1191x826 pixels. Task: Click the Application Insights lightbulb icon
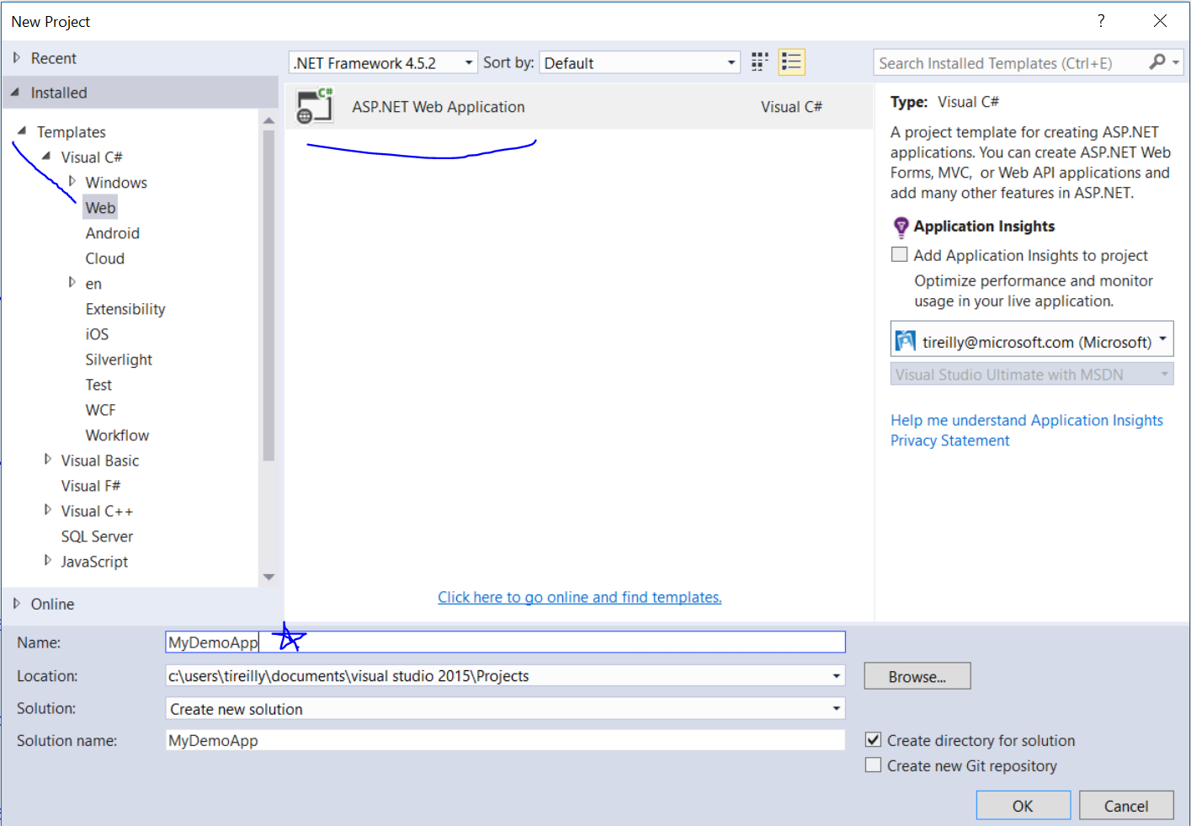click(901, 226)
